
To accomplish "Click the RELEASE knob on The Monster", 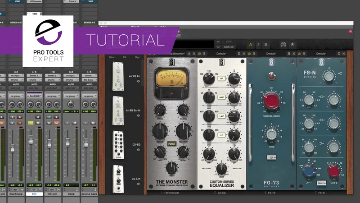I will [183, 110].
